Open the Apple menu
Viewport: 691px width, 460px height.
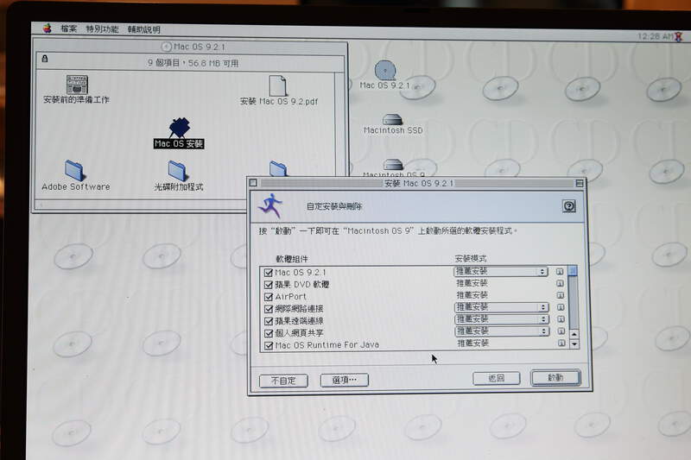(x=48, y=28)
